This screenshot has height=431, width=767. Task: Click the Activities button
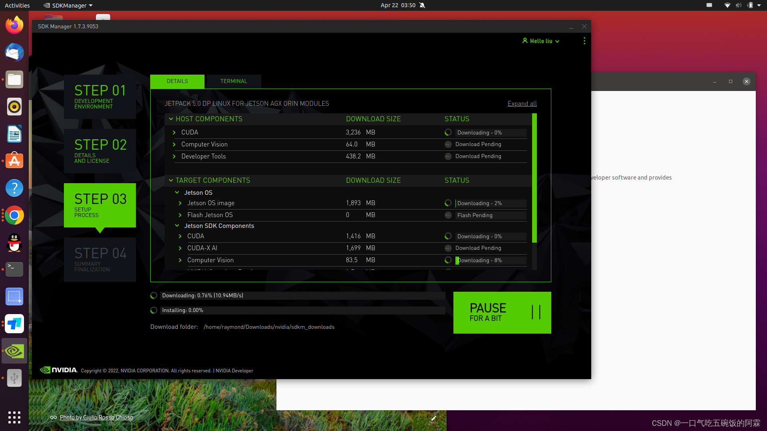tap(17, 5)
